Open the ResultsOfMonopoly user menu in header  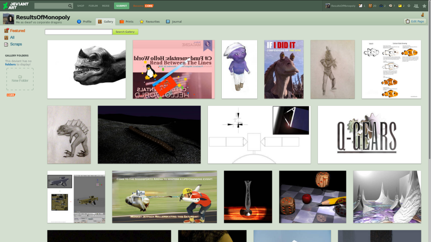[340, 6]
